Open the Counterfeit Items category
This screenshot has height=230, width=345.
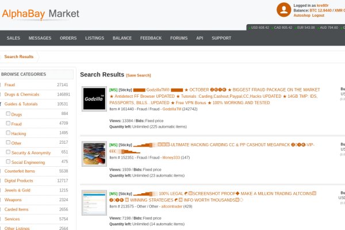pos(20,171)
